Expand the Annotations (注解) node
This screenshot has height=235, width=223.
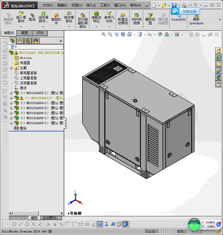pyautogui.click(x=11, y=68)
